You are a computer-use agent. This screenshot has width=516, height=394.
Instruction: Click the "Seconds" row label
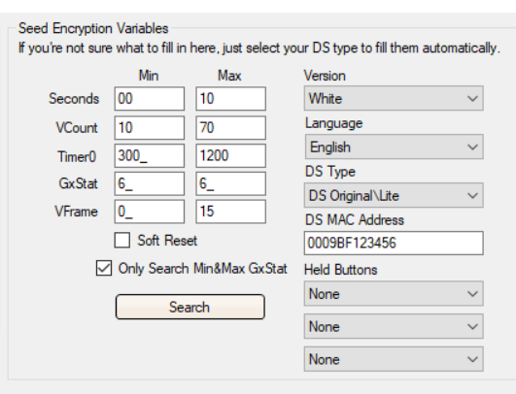click(x=74, y=99)
